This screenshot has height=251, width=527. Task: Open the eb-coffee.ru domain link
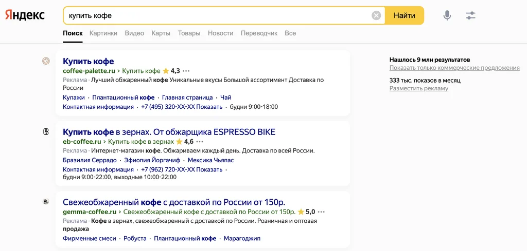click(x=82, y=142)
